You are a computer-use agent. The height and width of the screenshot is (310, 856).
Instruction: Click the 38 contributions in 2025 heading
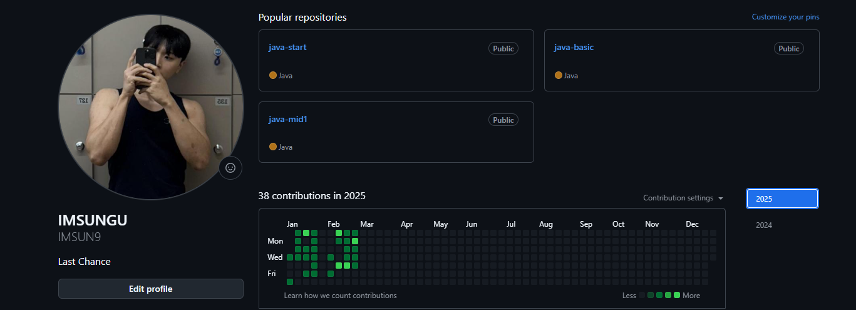(x=312, y=195)
